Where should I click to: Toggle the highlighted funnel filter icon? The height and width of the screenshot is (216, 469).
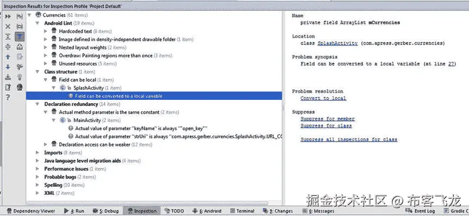20,37
